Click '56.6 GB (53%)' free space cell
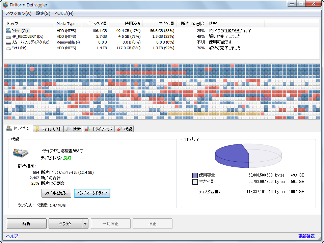 point(162,31)
